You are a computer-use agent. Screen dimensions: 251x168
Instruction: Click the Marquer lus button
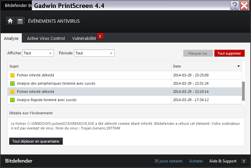pos(198,53)
